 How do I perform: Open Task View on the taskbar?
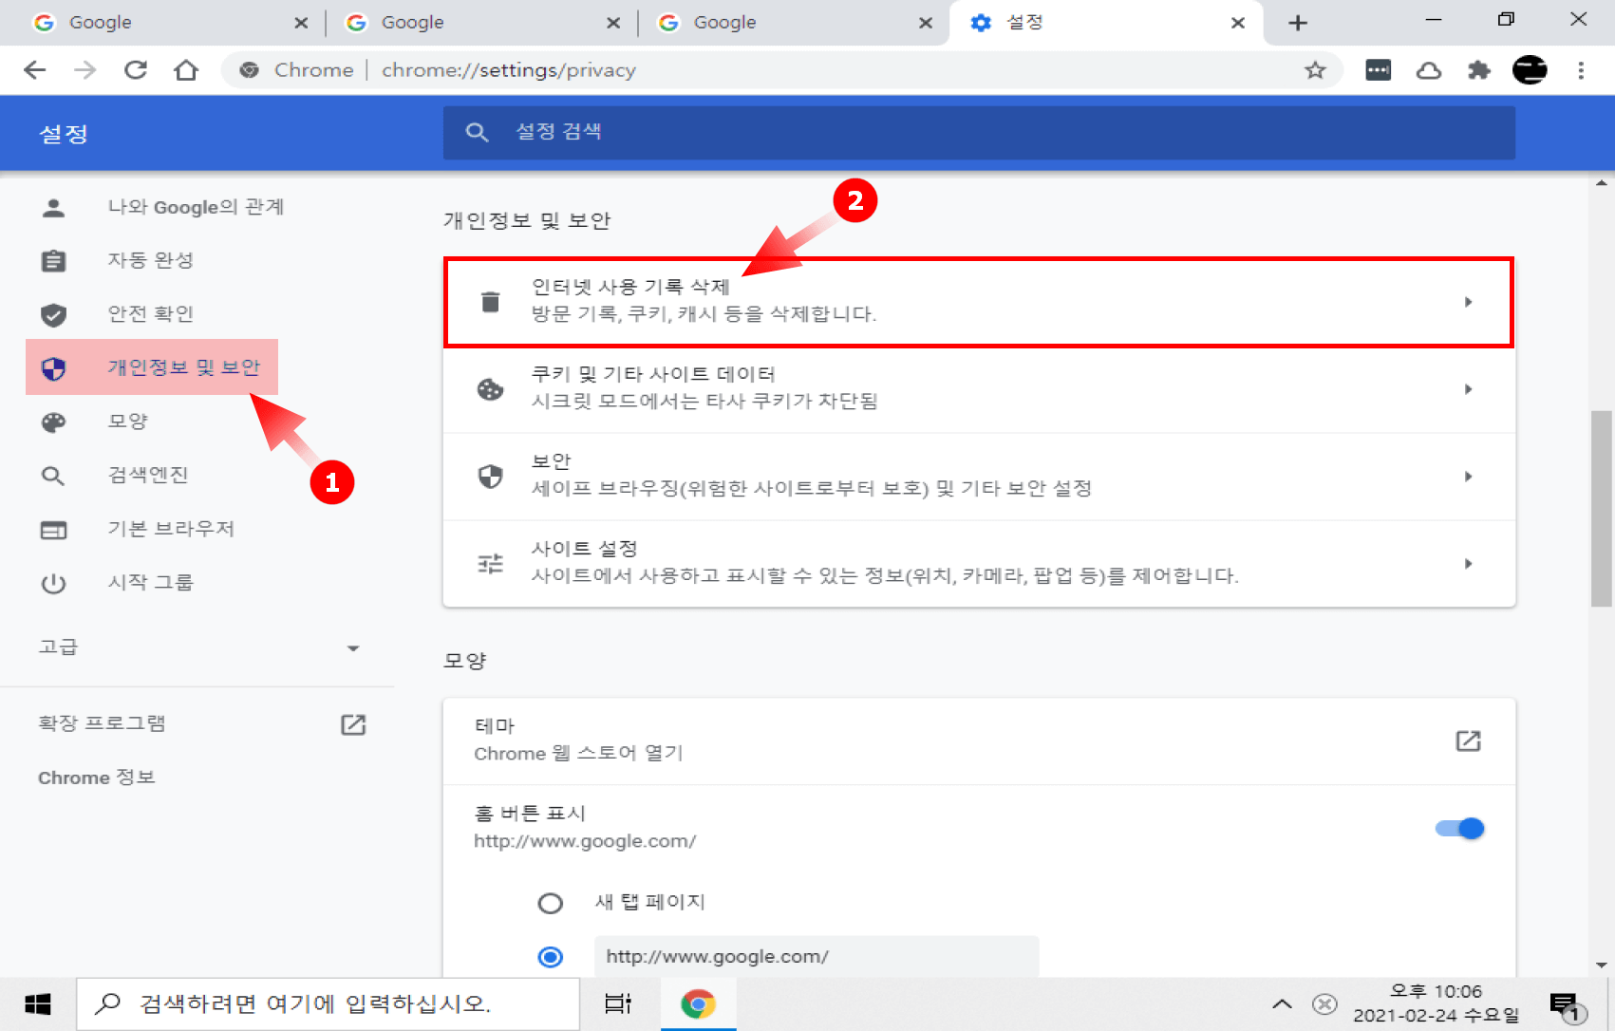(618, 1003)
